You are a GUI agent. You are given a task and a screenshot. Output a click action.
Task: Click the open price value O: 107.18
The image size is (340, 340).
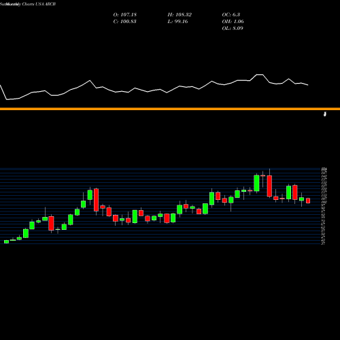125,15
